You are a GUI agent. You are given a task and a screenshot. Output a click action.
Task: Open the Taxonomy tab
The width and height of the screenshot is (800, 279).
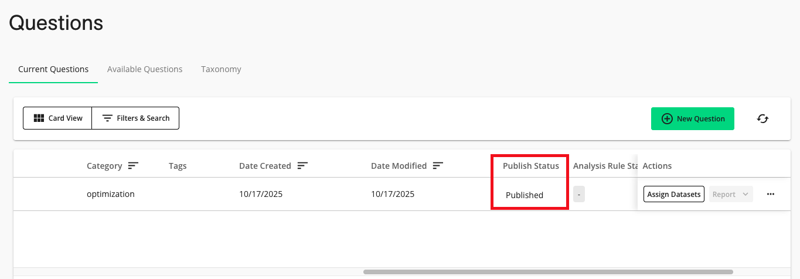(x=221, y=69)
